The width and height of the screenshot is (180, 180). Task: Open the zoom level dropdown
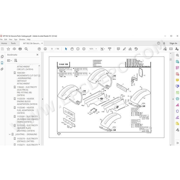[x=96, y=49]
